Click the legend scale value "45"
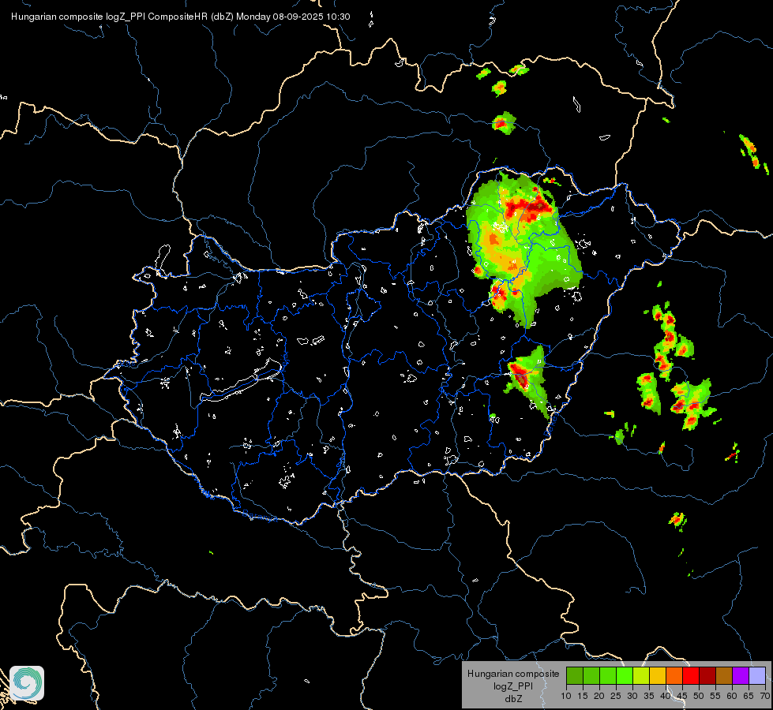This screenshot has height=710, width=773. 681,696
